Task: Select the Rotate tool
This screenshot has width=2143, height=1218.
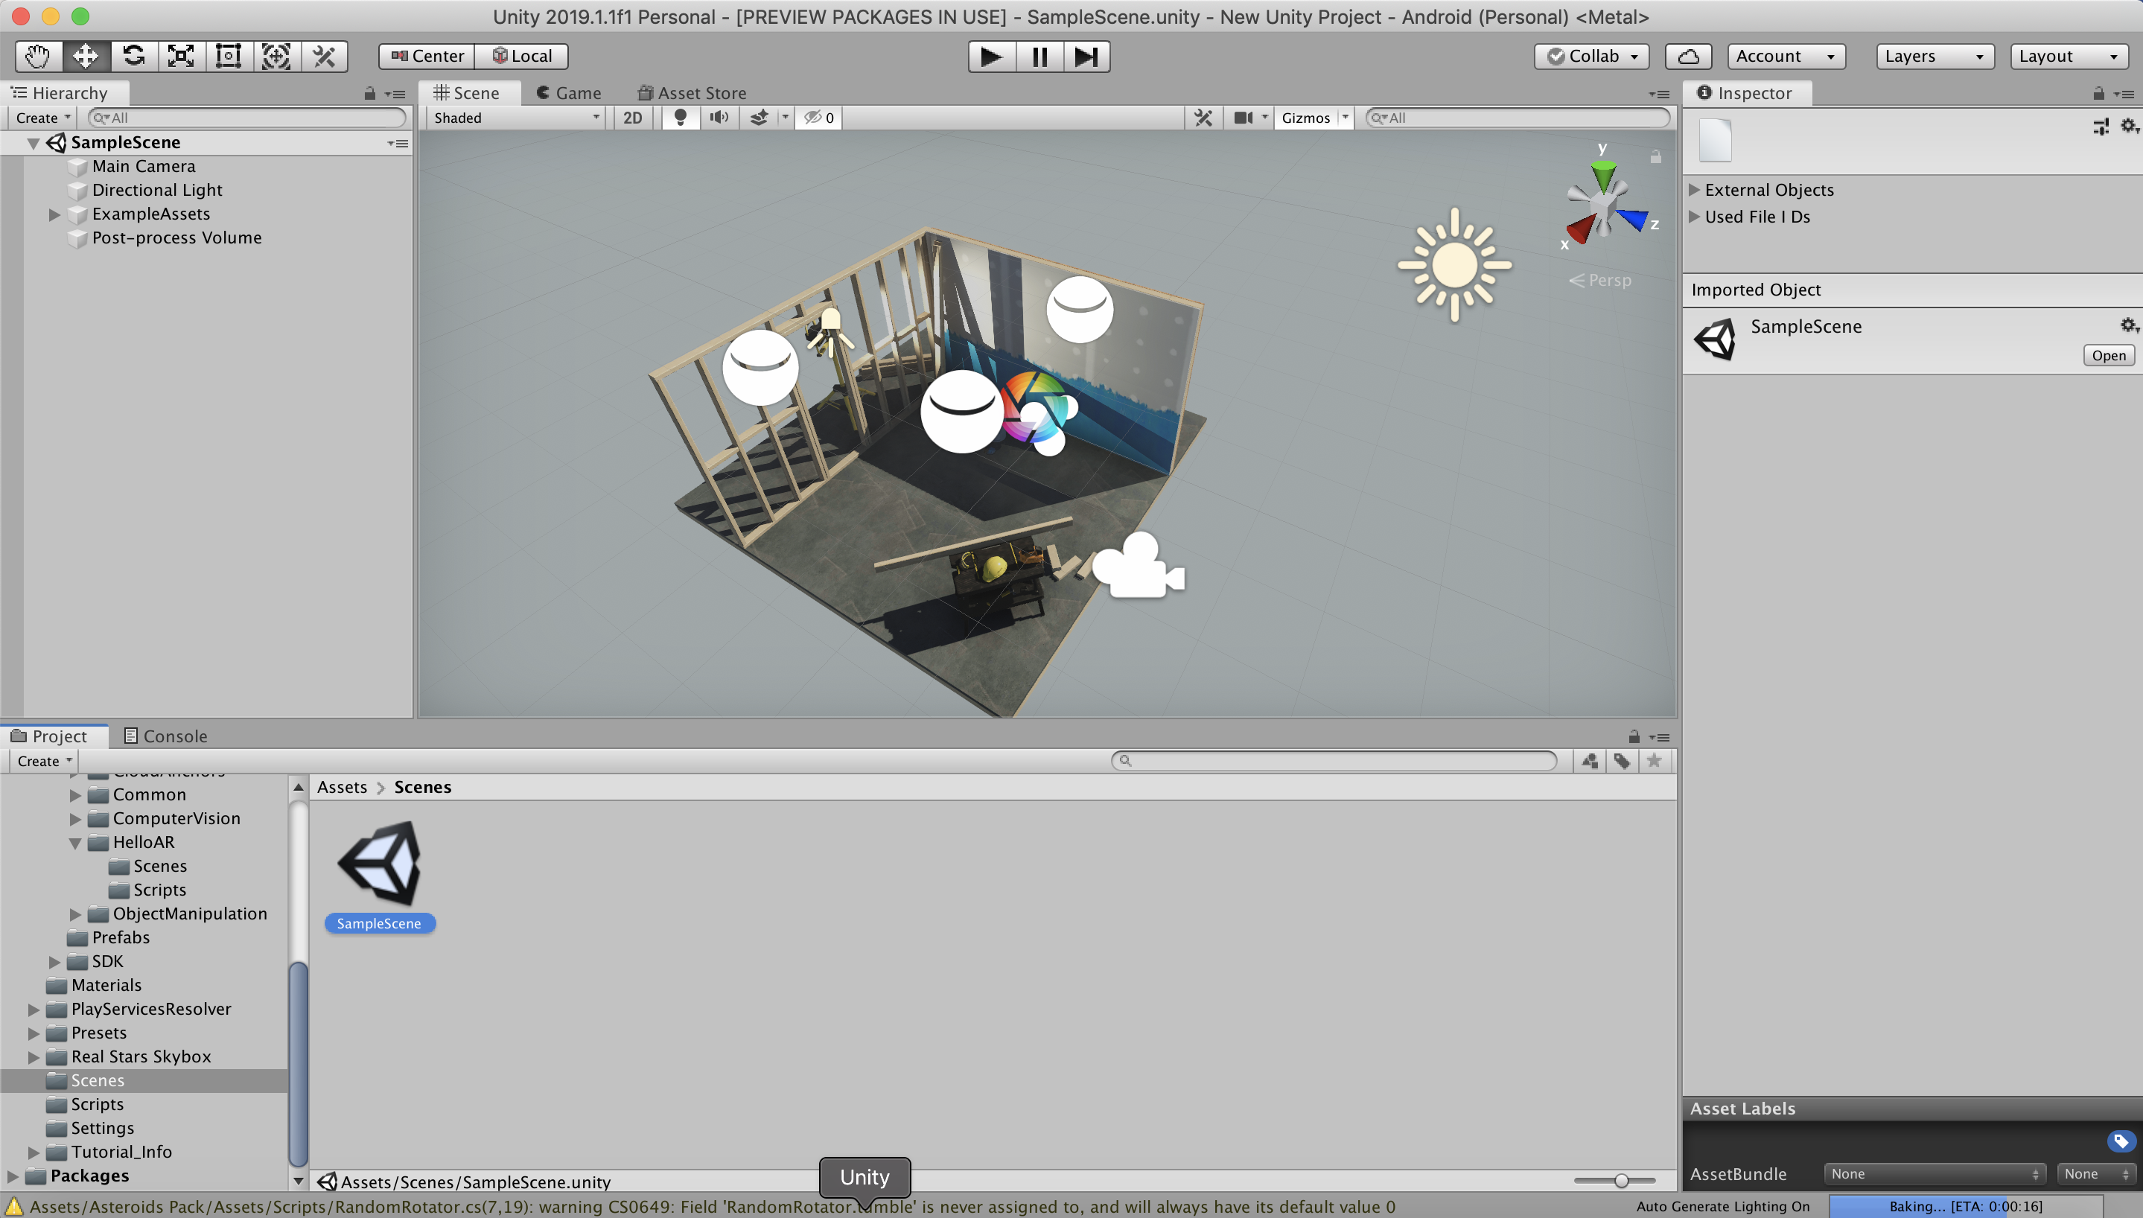Action: pyautogui.click(x=133, y=56)
